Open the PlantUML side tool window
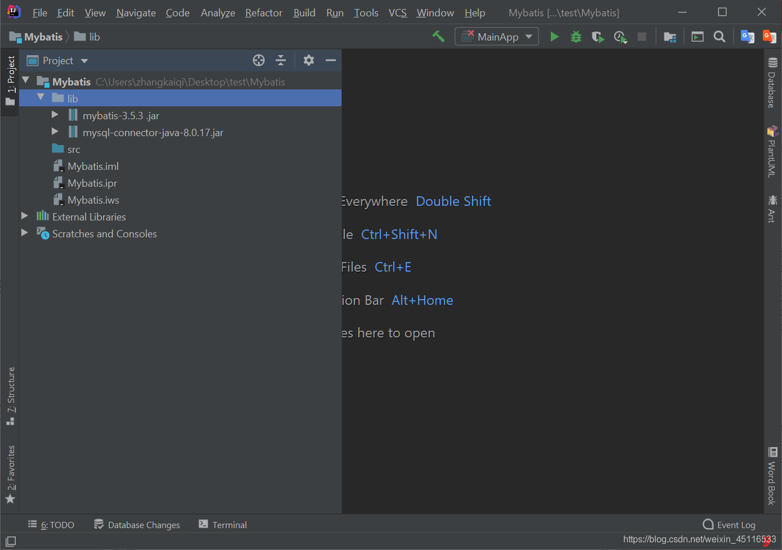 tap(772, 151)
